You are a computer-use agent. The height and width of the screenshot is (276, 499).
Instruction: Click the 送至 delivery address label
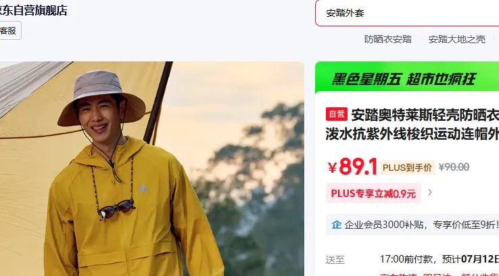coord(335,260)
